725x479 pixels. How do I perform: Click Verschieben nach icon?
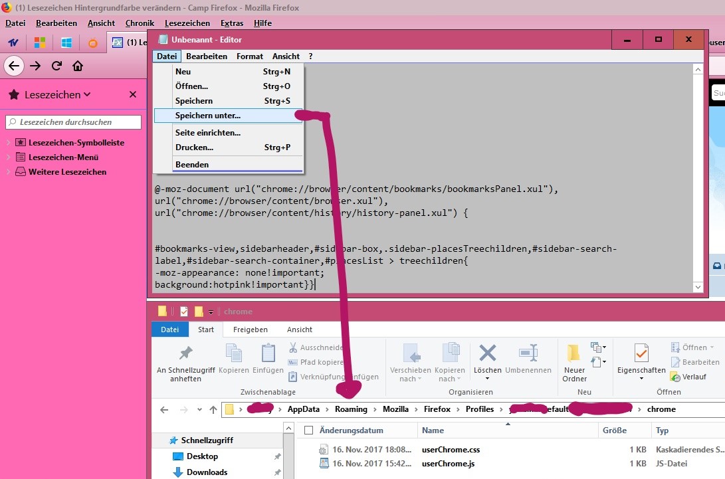(411, 353)
